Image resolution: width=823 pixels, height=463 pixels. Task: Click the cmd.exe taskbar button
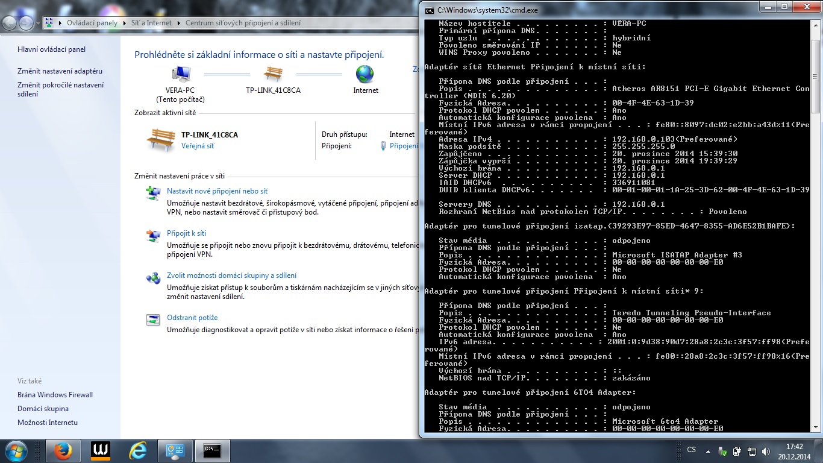[212, 451]
